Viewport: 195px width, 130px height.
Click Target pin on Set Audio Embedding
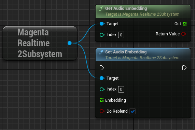click(102, 78)
